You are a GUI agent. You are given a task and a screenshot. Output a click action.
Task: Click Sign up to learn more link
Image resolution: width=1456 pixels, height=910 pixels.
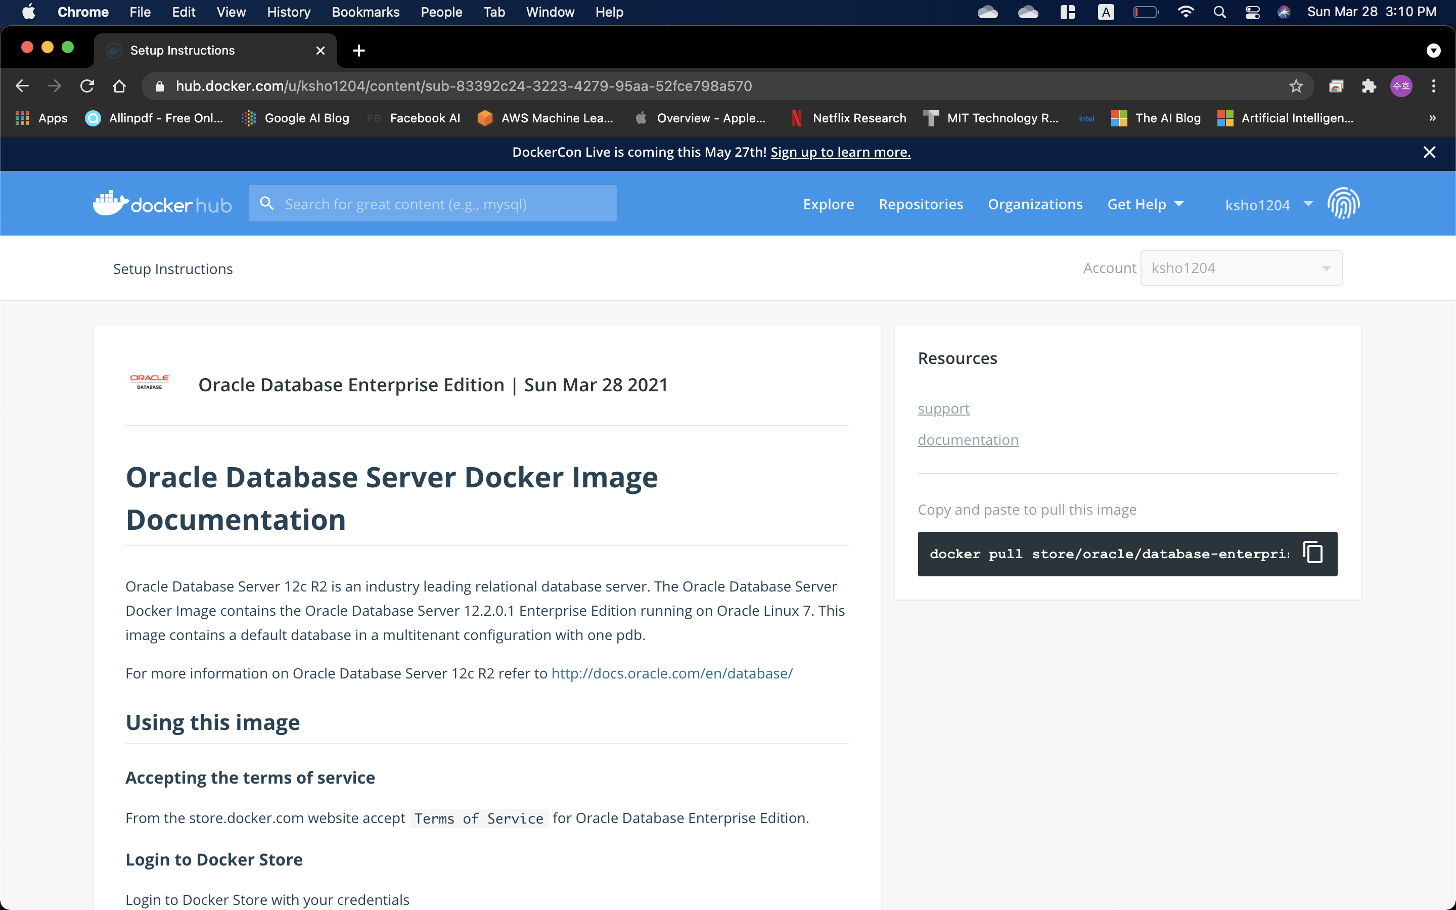841,152
